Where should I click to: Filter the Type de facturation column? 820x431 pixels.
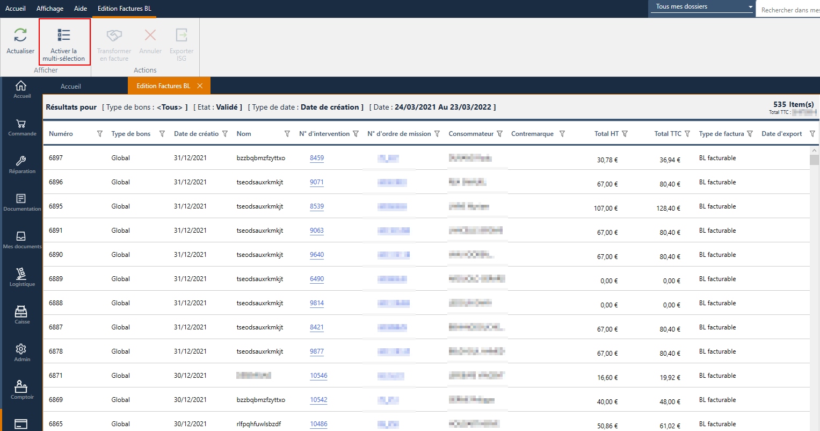(750, 134)
